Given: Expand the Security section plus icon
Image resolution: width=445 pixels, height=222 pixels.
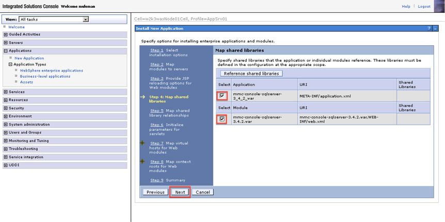Looking at the screenshot, I should (x=6, y=108).
